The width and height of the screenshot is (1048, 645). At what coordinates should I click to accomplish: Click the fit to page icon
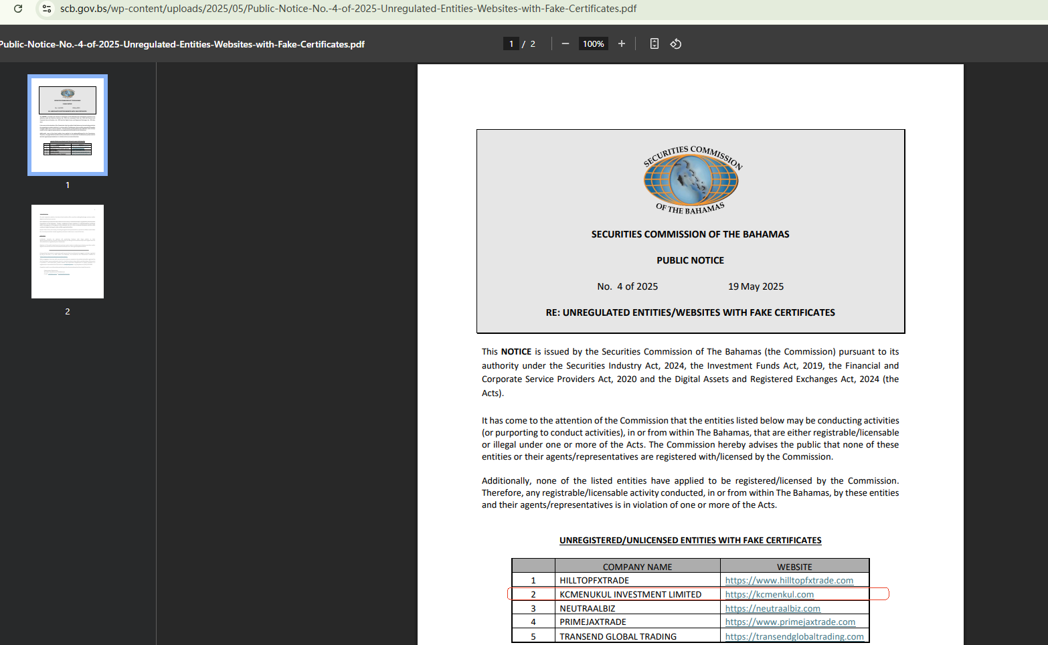click(x=654, y=43)
